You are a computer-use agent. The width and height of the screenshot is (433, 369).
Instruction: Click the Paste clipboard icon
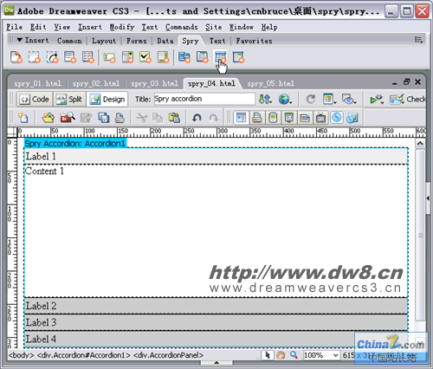pos(174,118)
